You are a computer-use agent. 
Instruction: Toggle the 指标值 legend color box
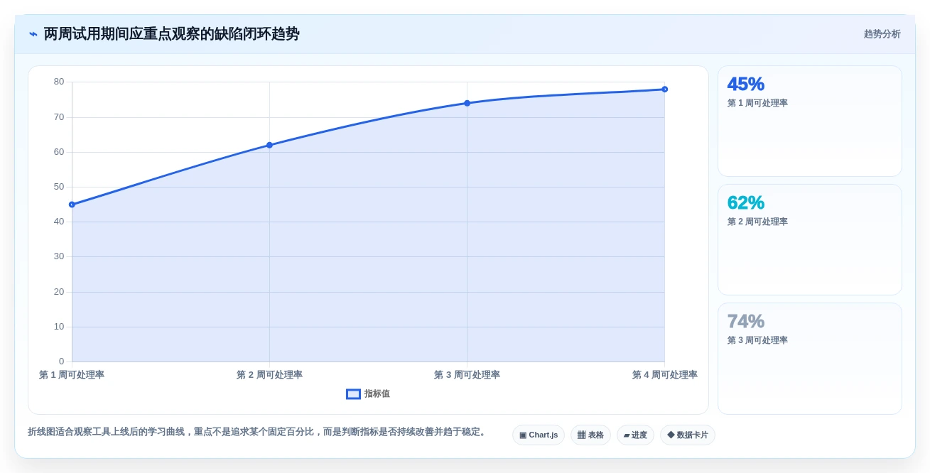coord(353,394)
